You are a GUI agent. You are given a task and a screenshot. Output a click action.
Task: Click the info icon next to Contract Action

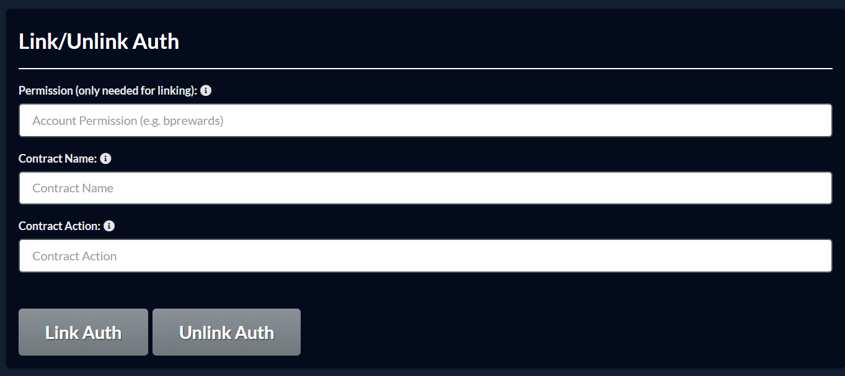(109, 226)
